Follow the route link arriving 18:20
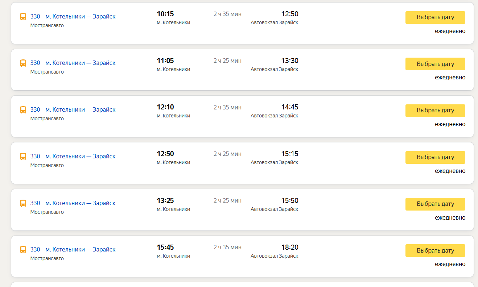This screenshot has width=478, height=287. (x=81, y=249)
